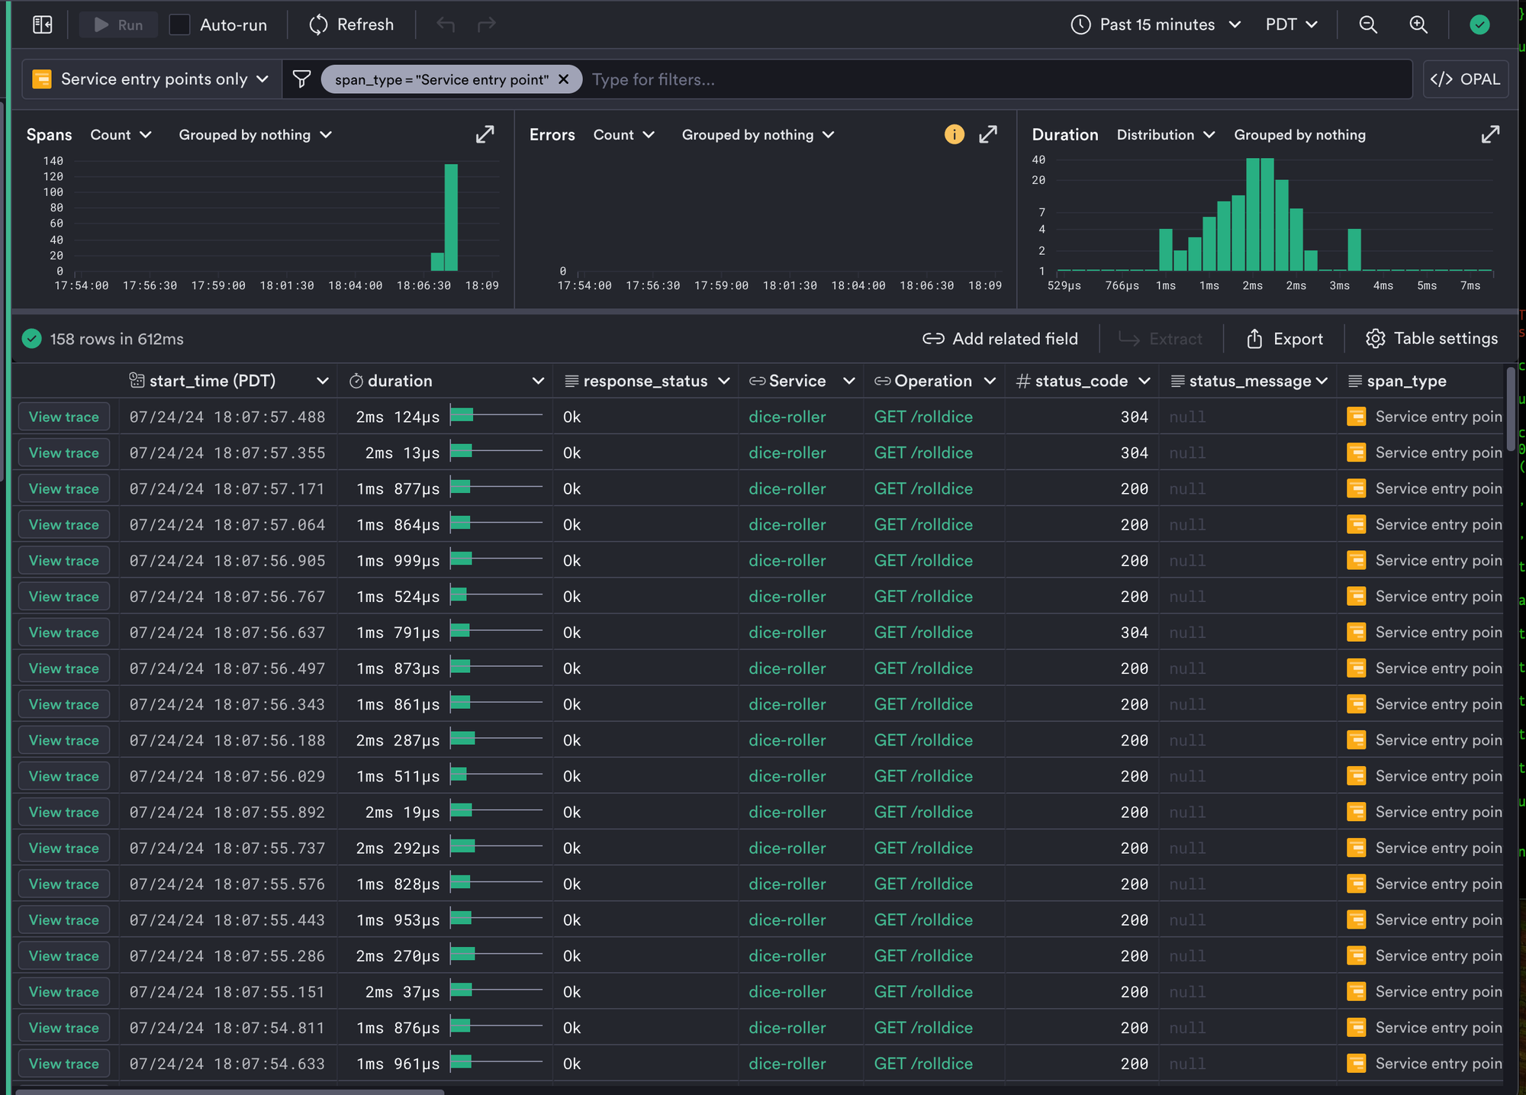Viewport: 1526px width, 1095px height.
Task: Expand the Spans chart to full view
Action: click(485, 134)
